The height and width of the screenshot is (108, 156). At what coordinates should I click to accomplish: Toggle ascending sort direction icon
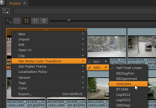coord(17,21)
